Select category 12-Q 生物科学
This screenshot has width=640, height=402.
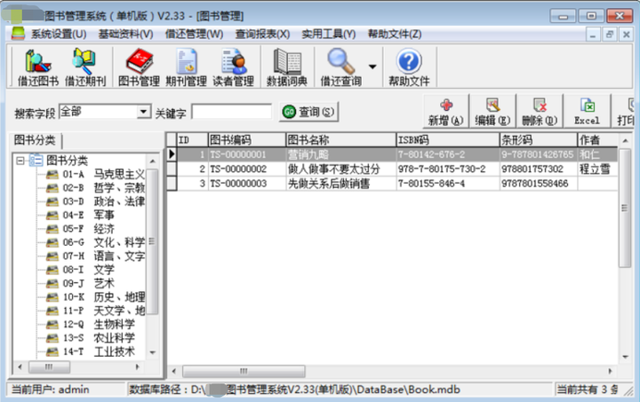[99, 324]
